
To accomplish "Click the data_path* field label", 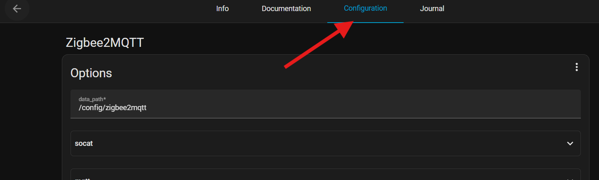I will click(x=92, y=99).
